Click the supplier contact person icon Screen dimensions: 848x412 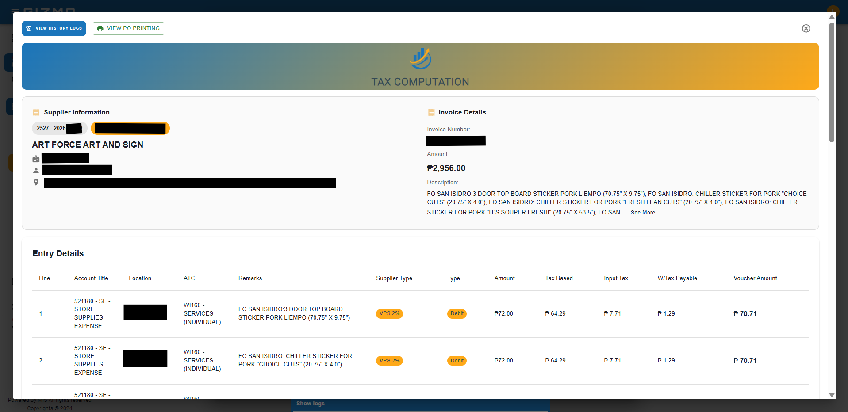click(36, 170)
